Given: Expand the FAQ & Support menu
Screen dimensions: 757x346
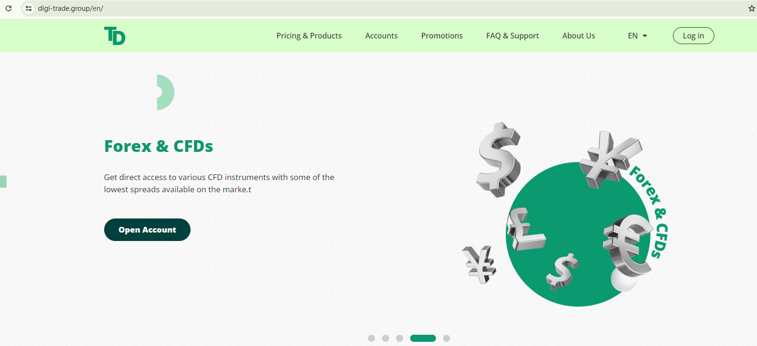Looking at the screenshot, I should pos(512,36).
